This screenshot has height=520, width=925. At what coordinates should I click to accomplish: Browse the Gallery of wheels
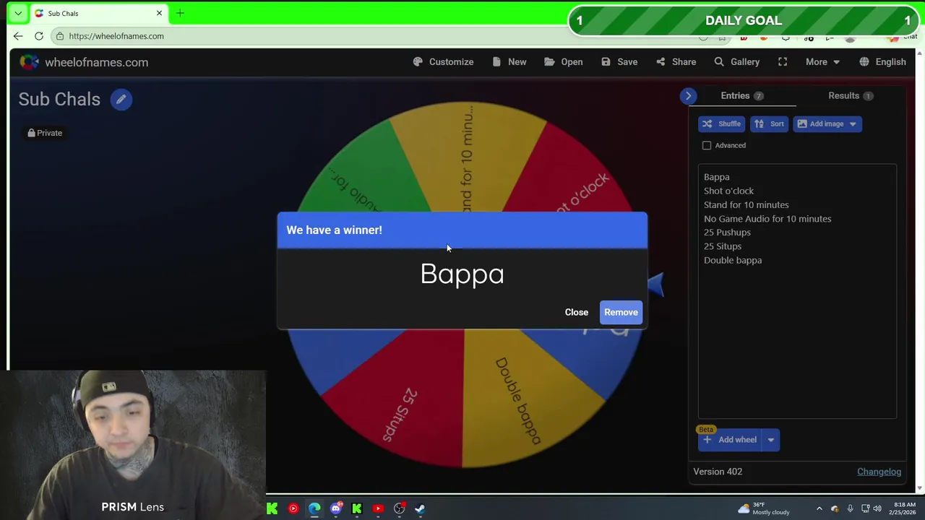[736, 62]
